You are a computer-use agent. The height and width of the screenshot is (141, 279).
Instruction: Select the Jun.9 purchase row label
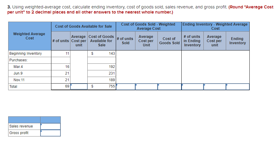click(18, 73)
